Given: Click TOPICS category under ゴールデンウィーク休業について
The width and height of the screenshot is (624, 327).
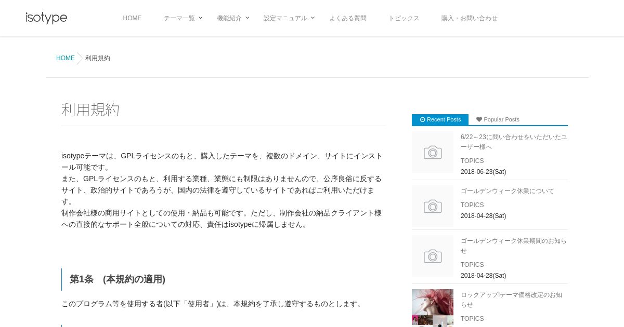Looking at the screenshot, I should [472, 205].
